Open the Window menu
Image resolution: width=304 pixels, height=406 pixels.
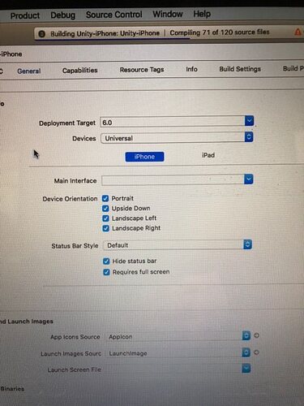168,14
